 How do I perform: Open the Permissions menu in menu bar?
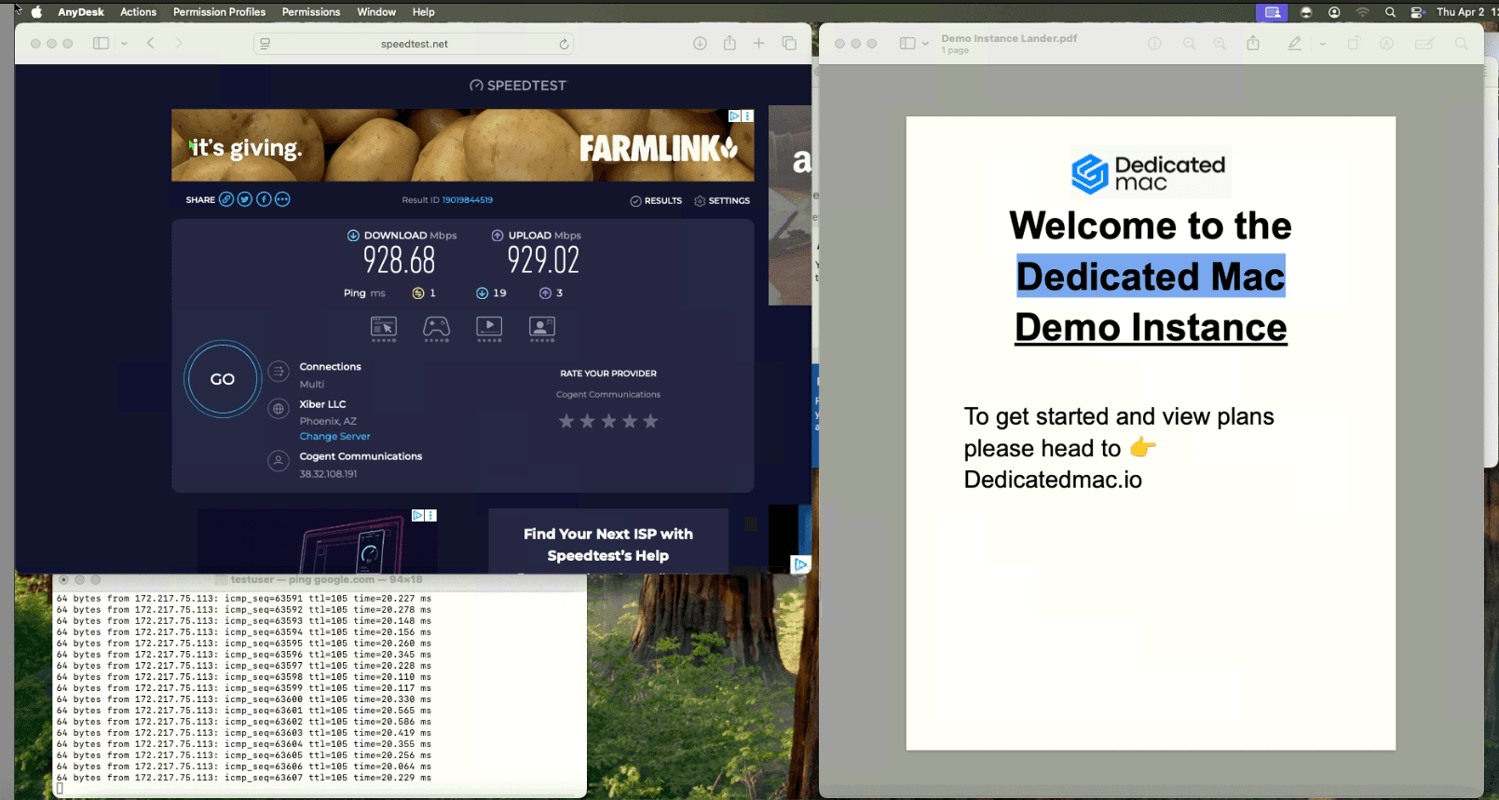[311, 12]
